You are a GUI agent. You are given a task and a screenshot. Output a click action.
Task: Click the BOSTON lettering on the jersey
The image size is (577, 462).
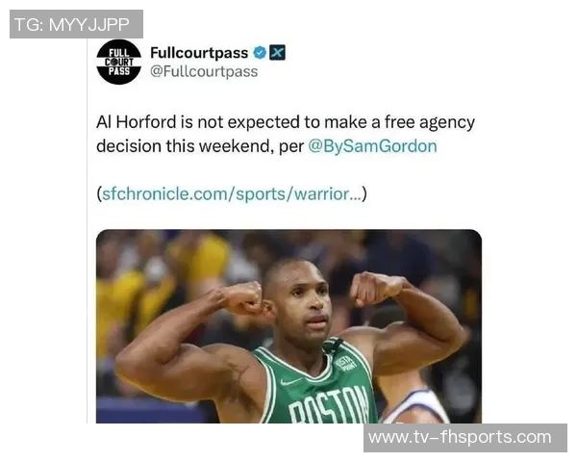click(x=328, y=405)
